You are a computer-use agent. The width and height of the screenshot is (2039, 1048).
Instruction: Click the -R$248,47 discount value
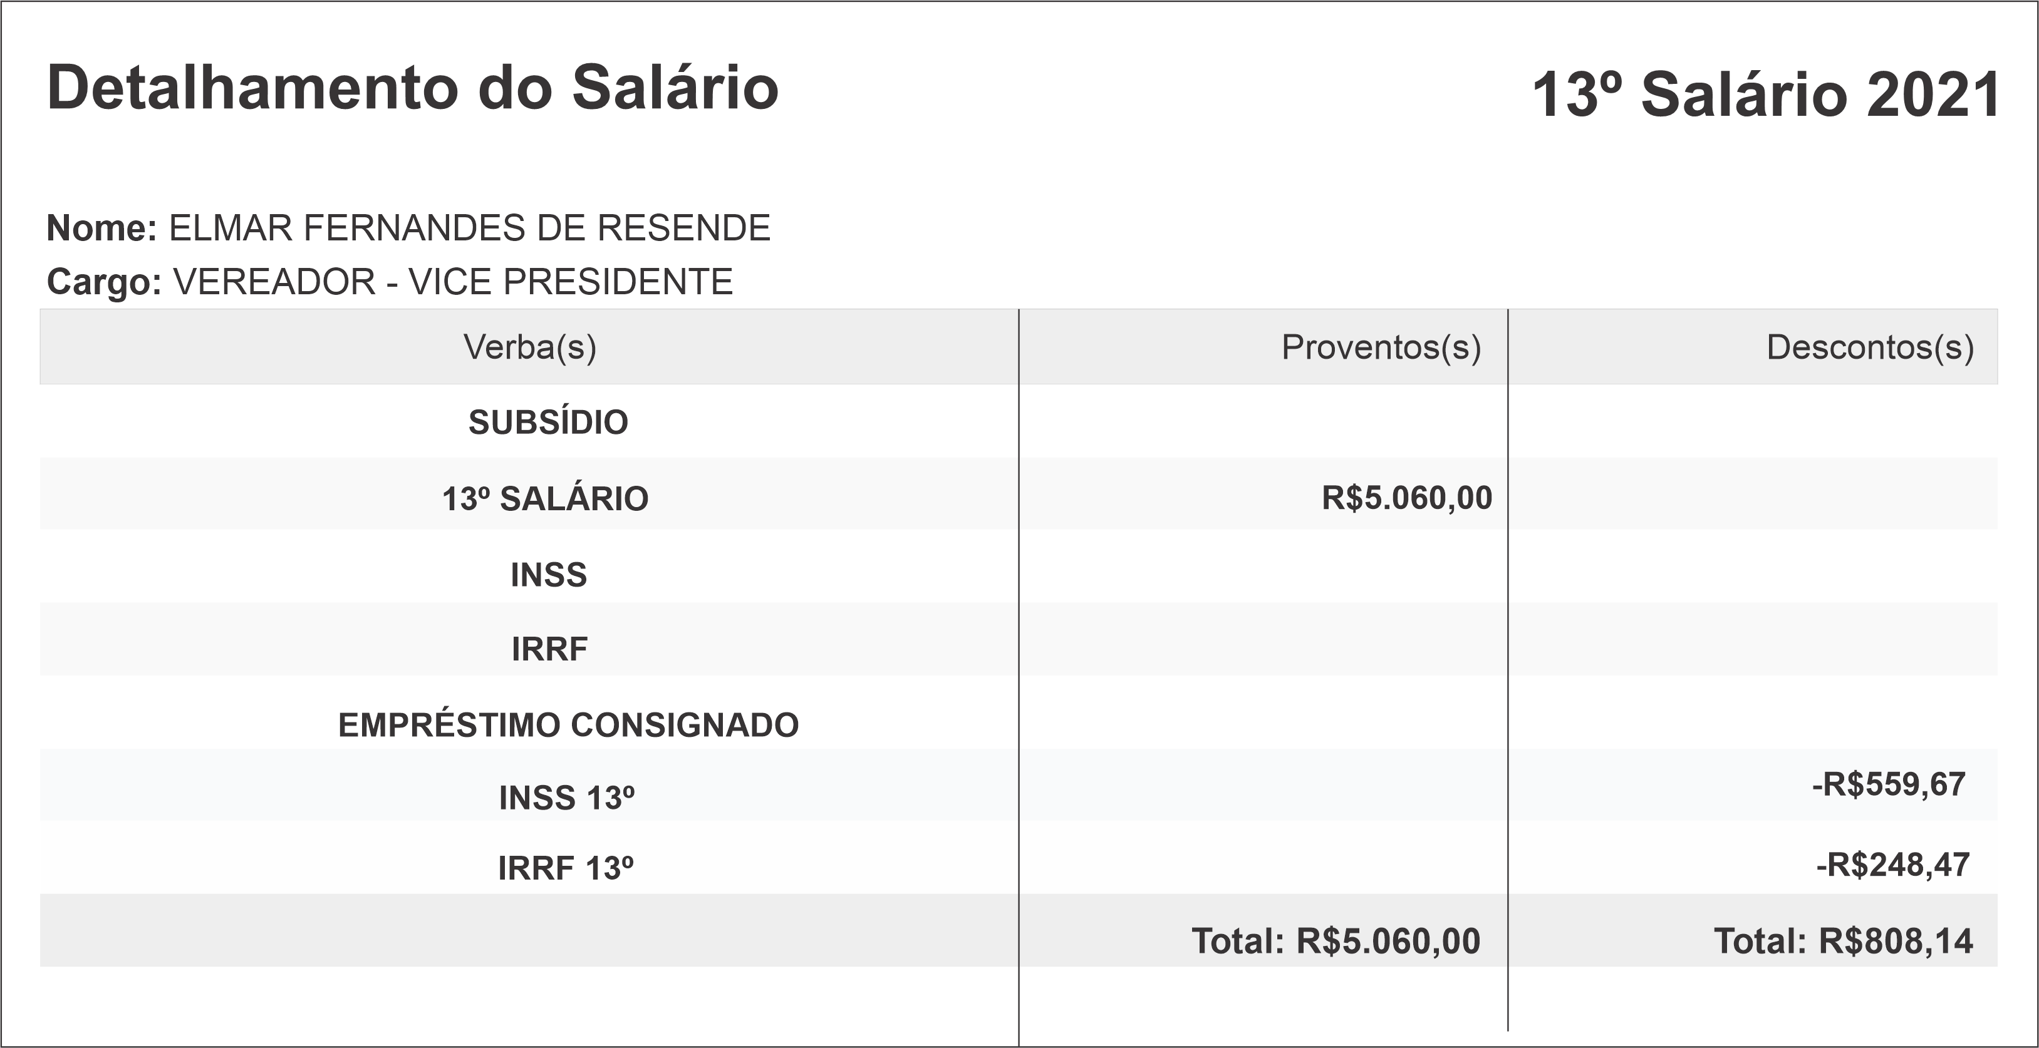coord(1892,865)
